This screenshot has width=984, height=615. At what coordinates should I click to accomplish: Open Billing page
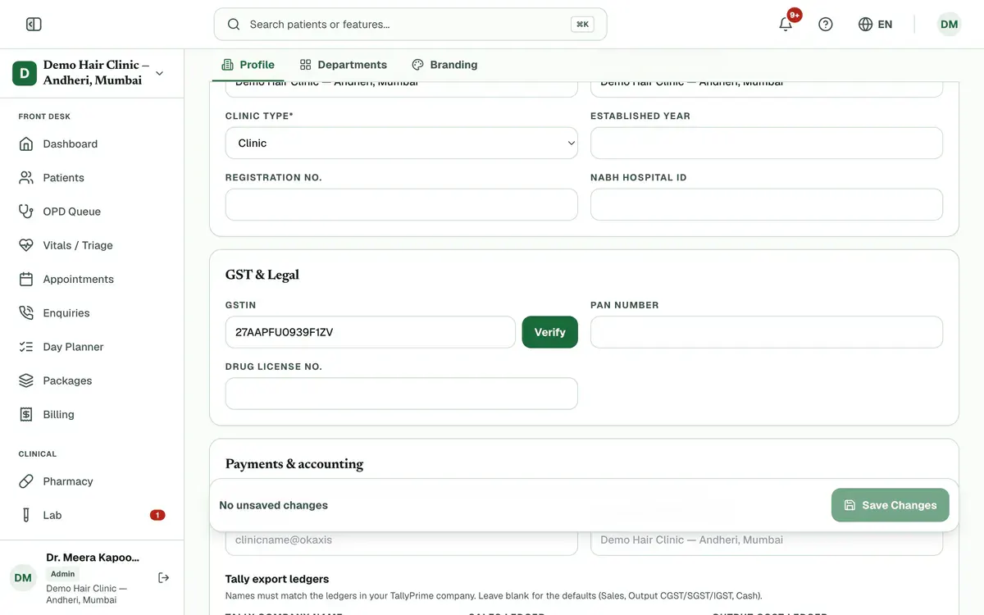point(92,414)
